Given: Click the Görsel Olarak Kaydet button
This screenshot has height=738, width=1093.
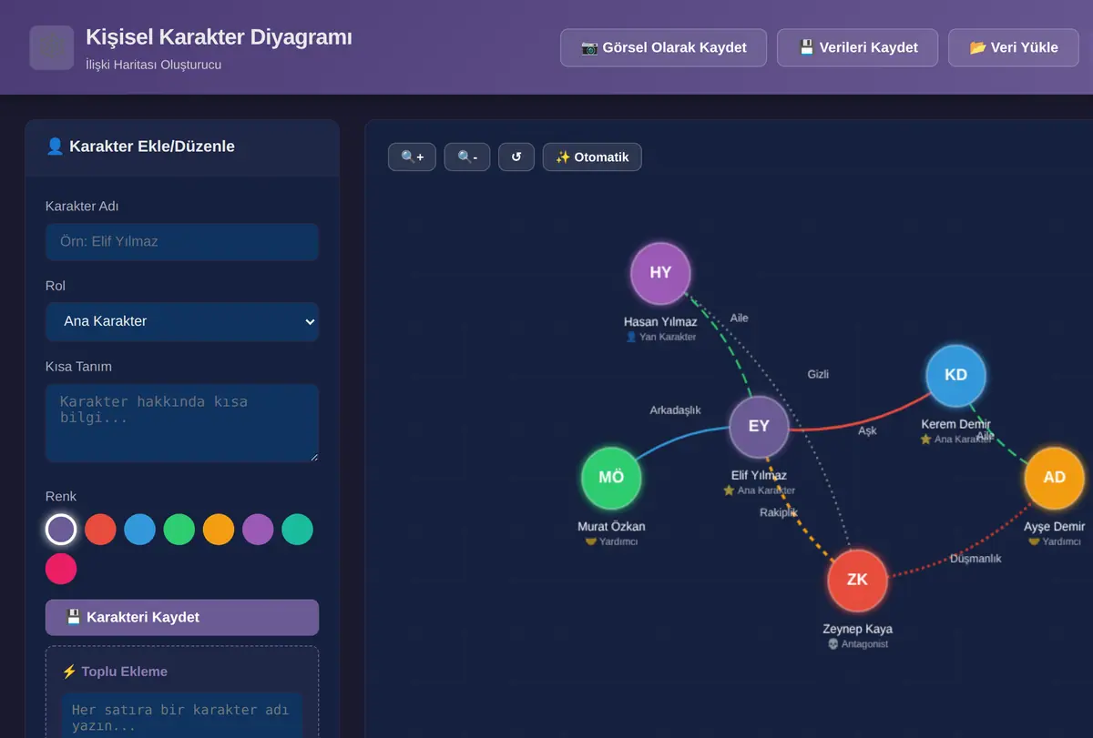Looking at the screenshot, I should [663, 47].
